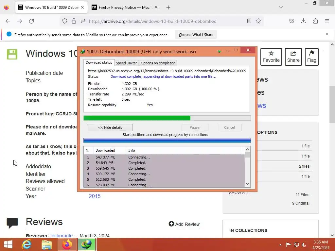Click the floppy disk software item icon
The width and height of the screenshot is (335, 251).
(12, 54)
